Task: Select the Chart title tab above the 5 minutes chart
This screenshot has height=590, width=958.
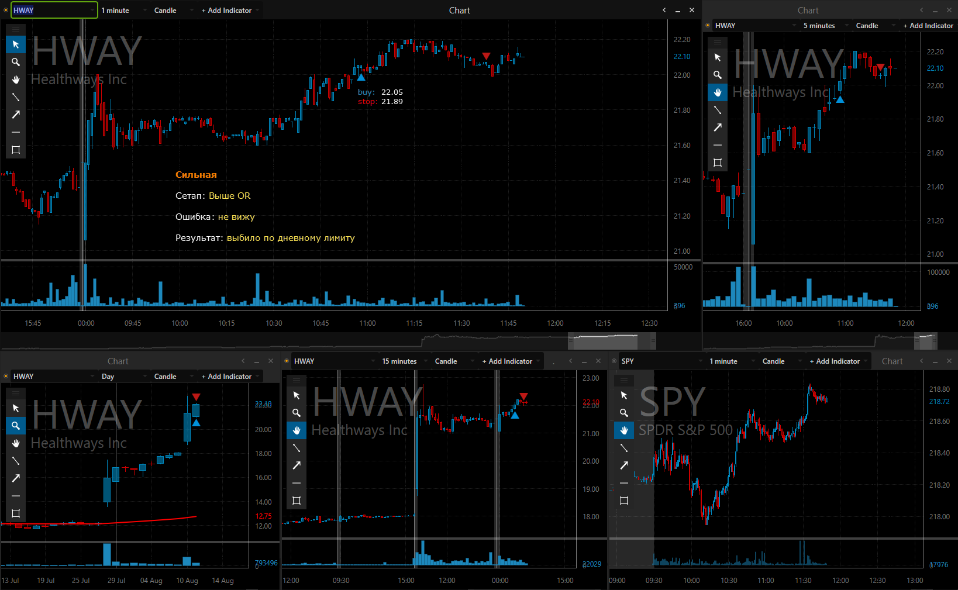Action: click(x=808, y=10)
